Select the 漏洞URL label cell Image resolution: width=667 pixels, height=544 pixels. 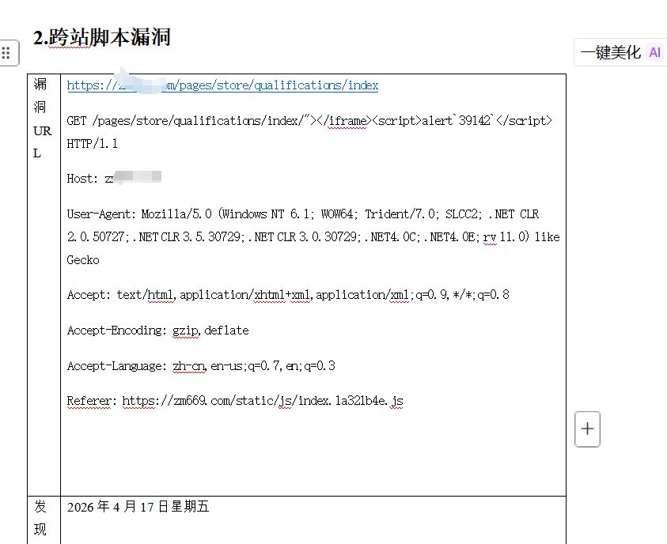pyautogui.click(x=43, y=119)
